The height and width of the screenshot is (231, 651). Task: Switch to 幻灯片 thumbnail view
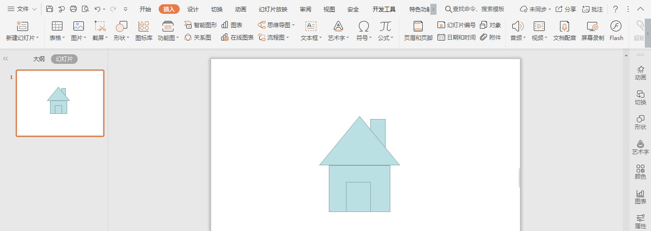click(64, 59)
